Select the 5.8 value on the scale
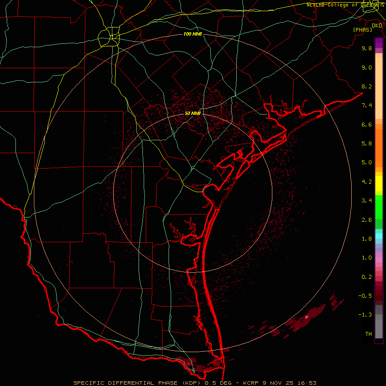 [367, 144]
